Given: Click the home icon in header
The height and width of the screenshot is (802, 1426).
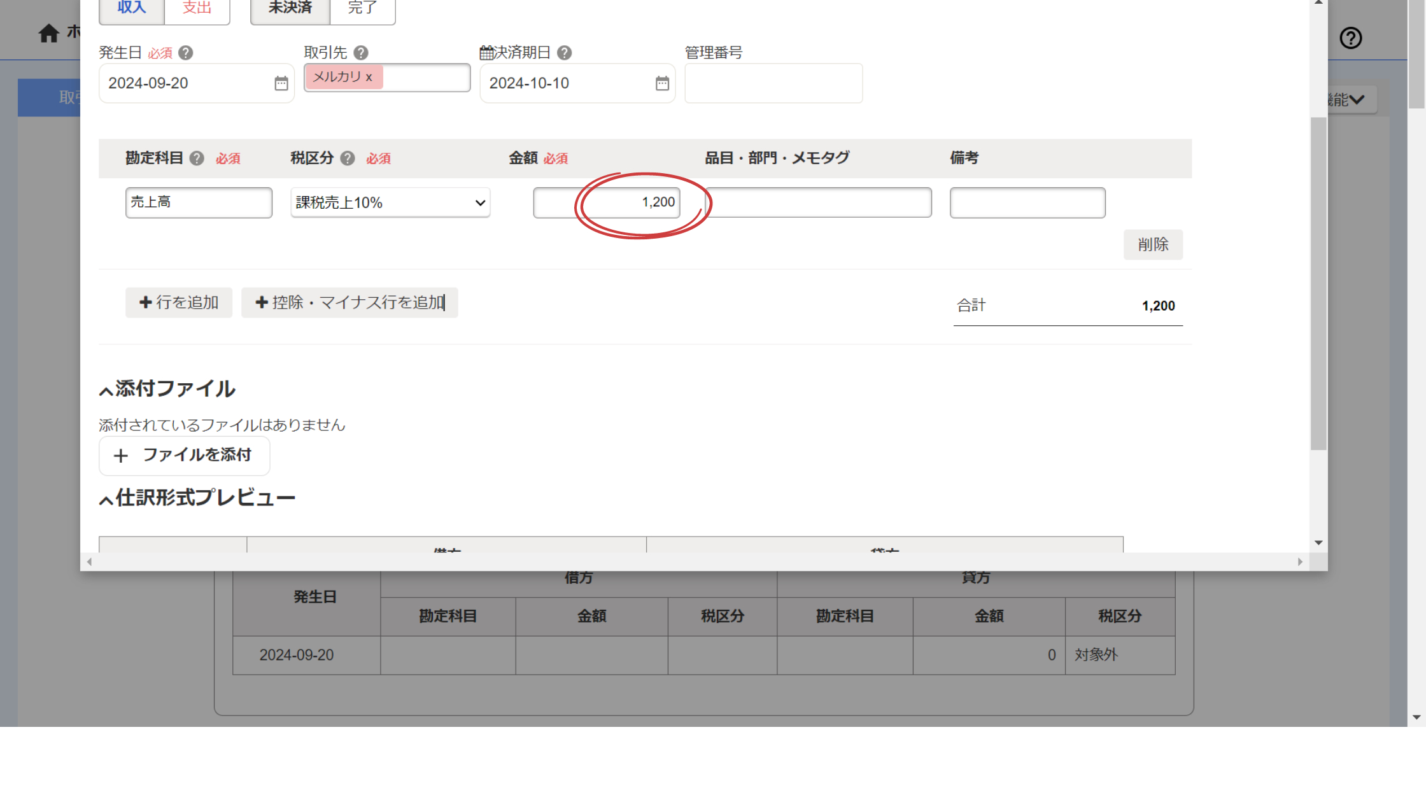Looking at the screenshot, I should click(x=48, y=33).
